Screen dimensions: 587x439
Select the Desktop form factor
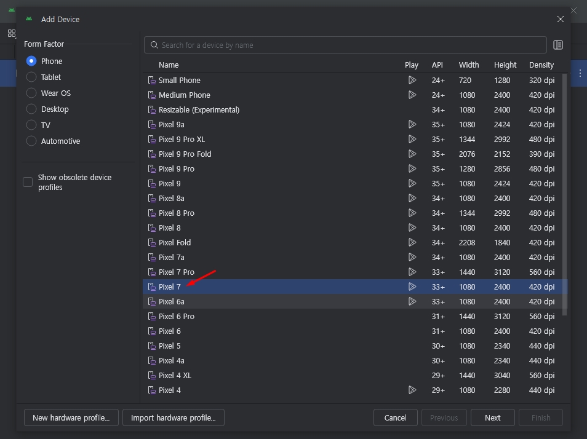coord(31,109)
